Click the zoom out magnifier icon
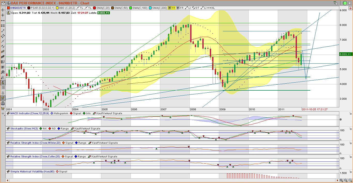 point(346,180)
